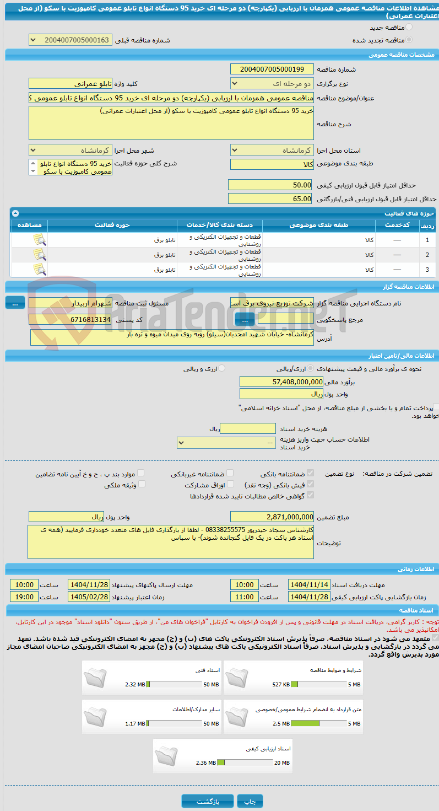Click the شماره مناقصه field
The image size is (439, 811).
pos(272,69)
